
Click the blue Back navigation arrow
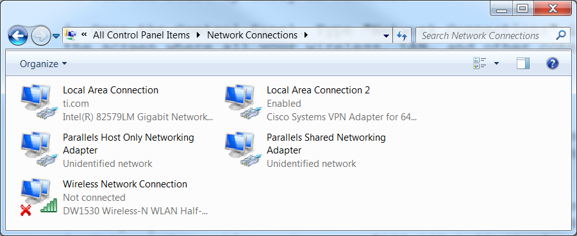pos(18,36)
